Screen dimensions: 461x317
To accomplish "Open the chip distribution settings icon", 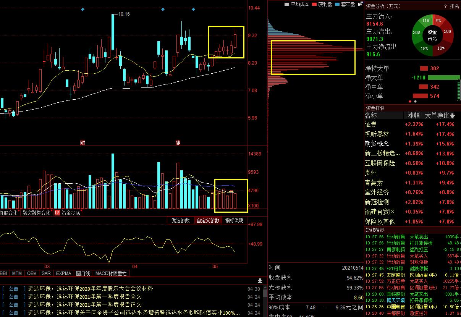I will (360, 4).
